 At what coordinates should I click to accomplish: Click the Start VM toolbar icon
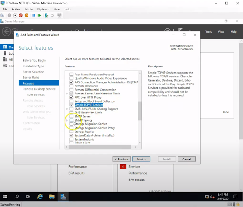[x=9, y=15]
